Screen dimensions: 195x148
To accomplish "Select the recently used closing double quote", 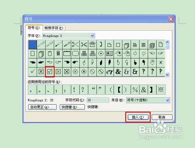I will tap(101, 90).
